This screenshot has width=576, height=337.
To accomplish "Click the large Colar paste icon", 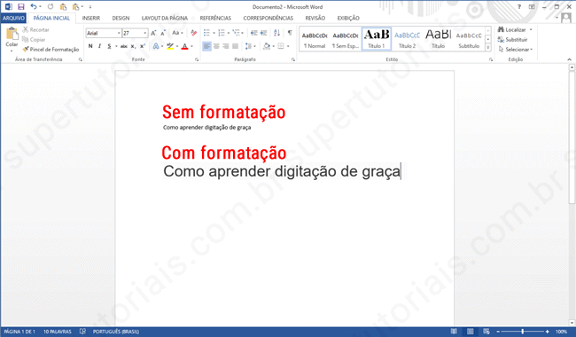I will (12, 34).
